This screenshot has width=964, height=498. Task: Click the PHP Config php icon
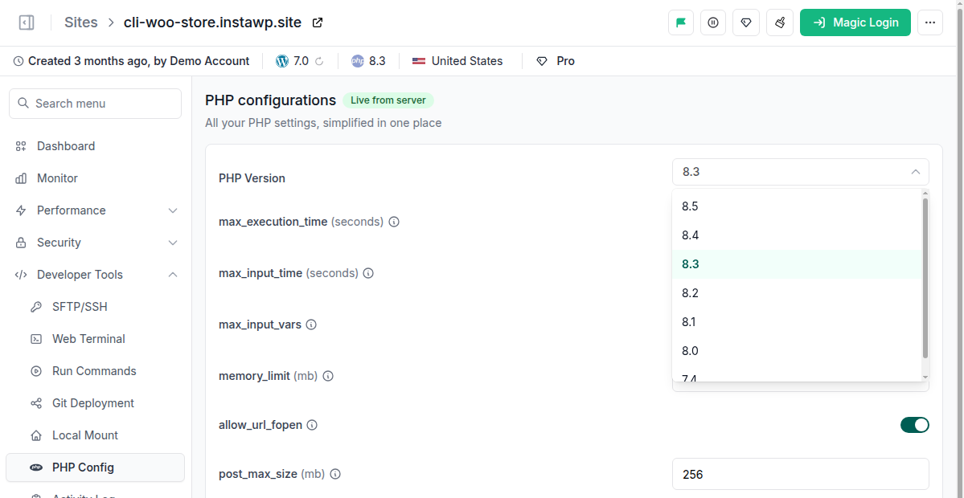coord(36,467)
